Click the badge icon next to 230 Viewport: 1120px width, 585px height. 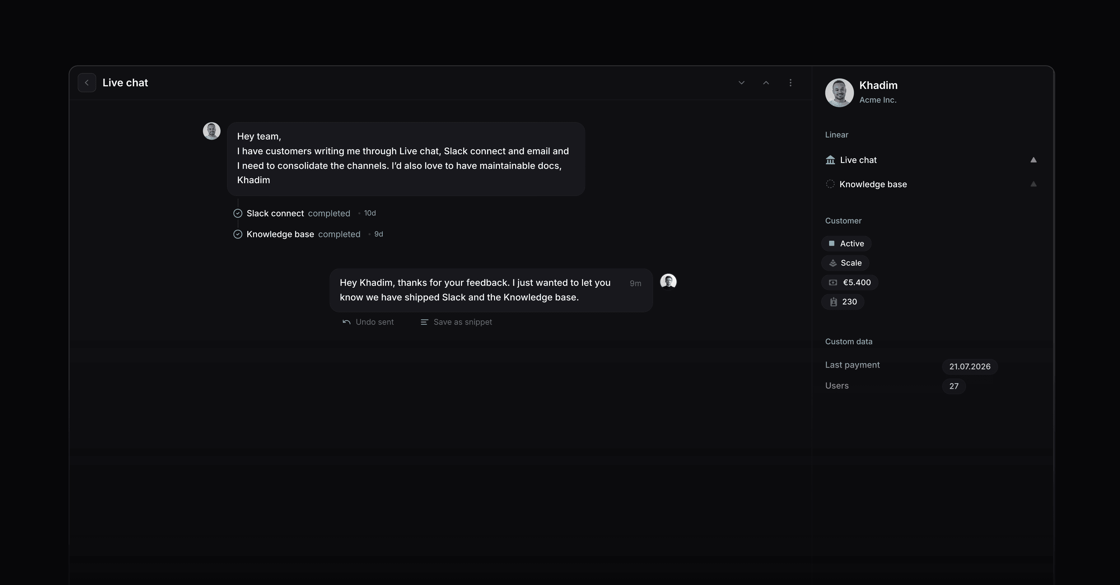pos(833,302)
